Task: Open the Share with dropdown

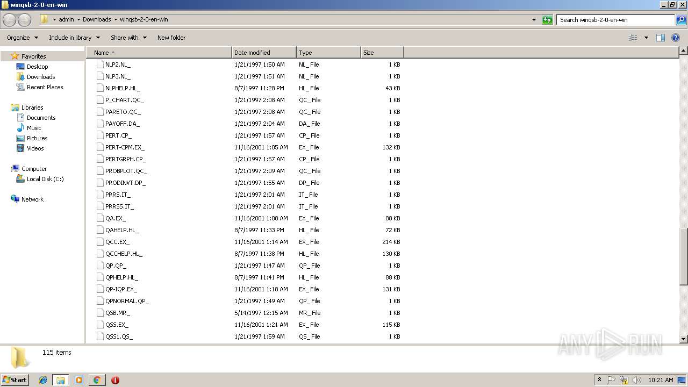Action: click(128, 38)
